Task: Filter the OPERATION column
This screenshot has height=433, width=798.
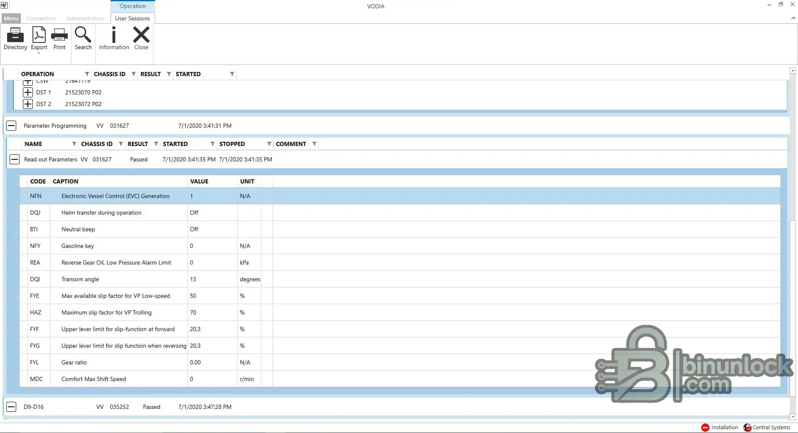Action: [x=87, y=74]
